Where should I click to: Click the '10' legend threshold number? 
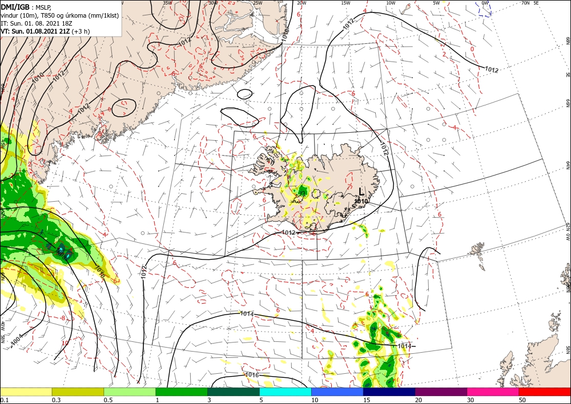315,400
